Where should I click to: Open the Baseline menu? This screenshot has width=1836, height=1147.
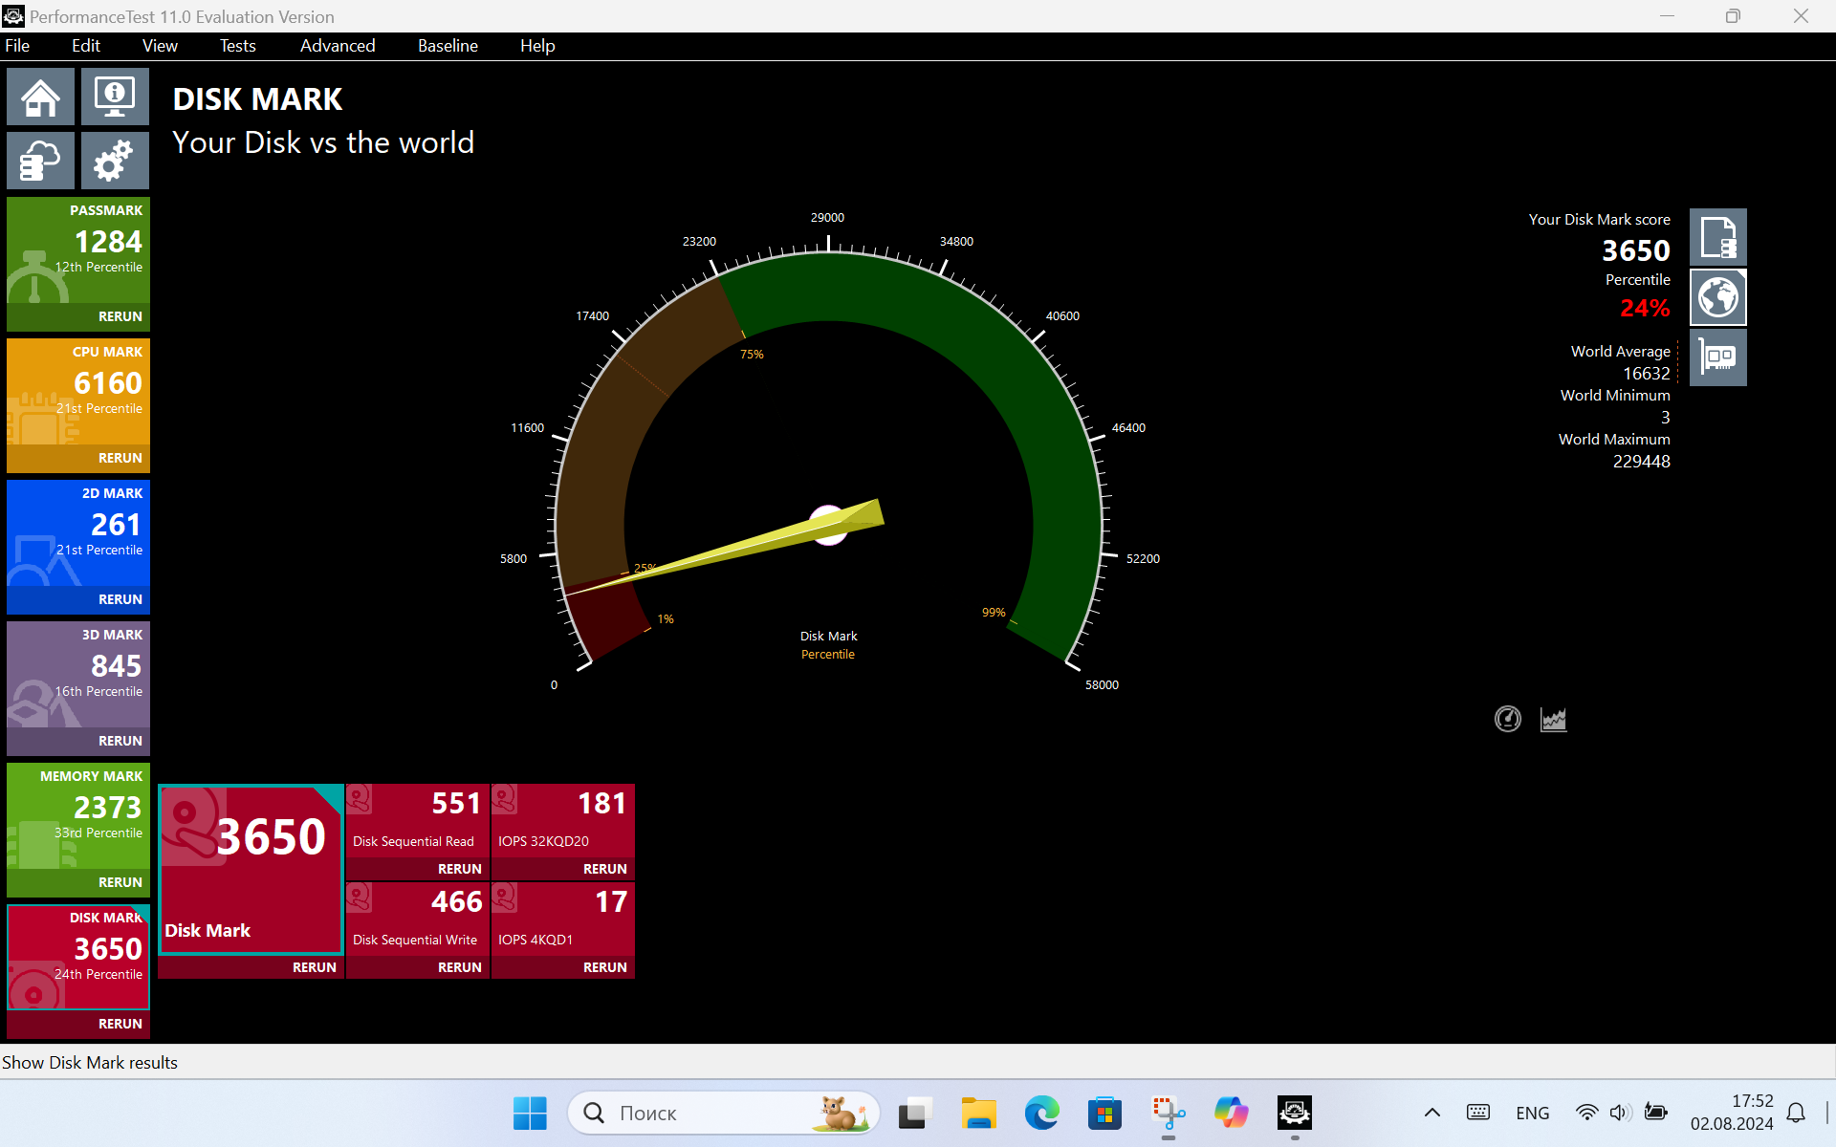pos(448,46)
